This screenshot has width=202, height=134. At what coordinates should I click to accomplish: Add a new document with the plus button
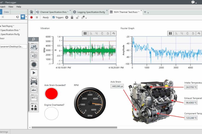[x=145, y=12]
